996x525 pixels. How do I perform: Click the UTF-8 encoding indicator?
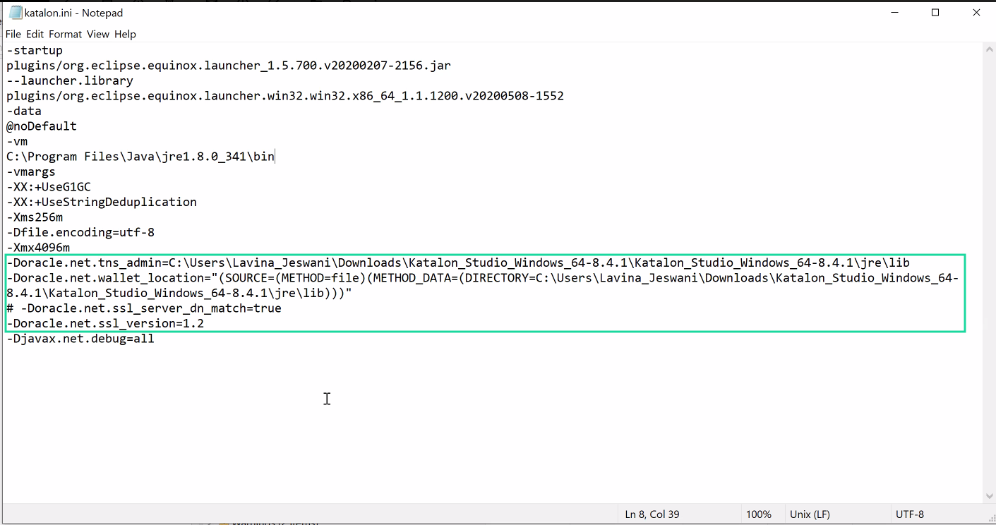910,514
